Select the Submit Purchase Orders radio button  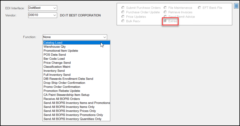pos(123,8)
